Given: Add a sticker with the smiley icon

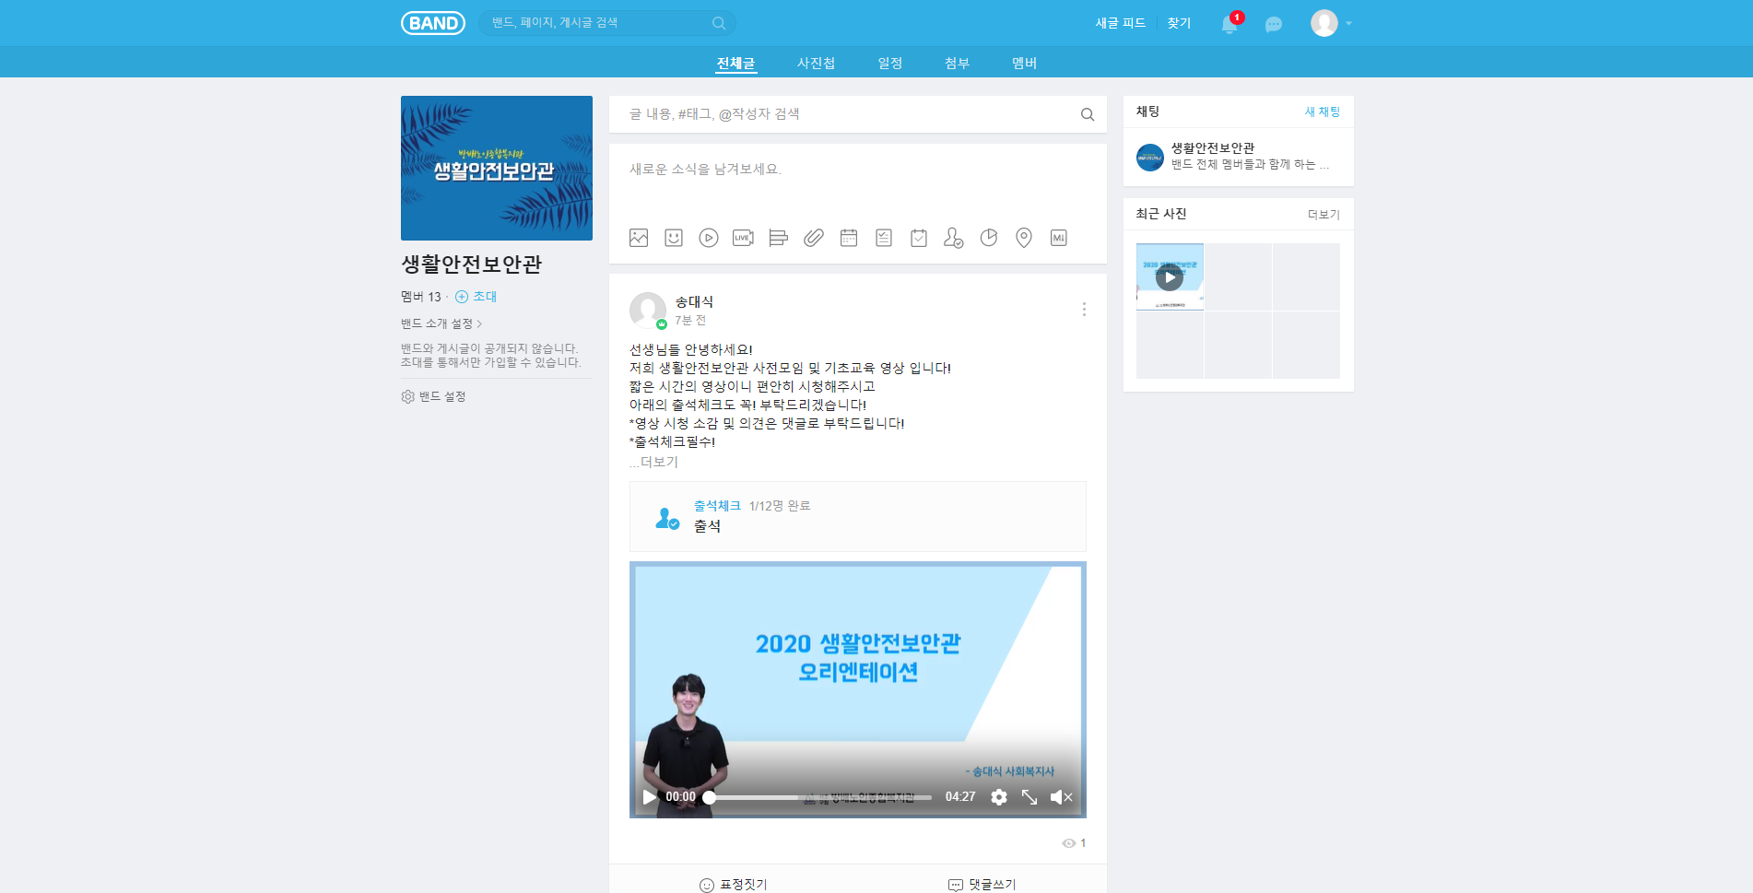Looking at the screenshot, I should pyautogui.click(x=674, y=238).
